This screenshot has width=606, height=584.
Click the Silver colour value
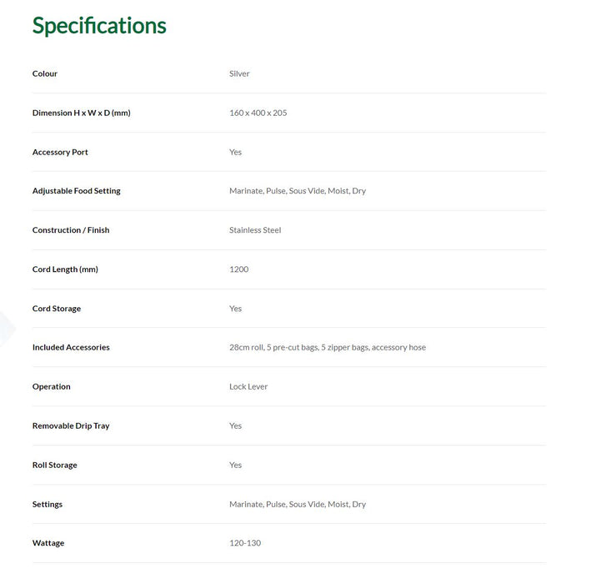(x=239, y=73)
